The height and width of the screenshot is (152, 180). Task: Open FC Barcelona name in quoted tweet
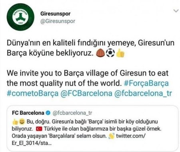point(28,113)
